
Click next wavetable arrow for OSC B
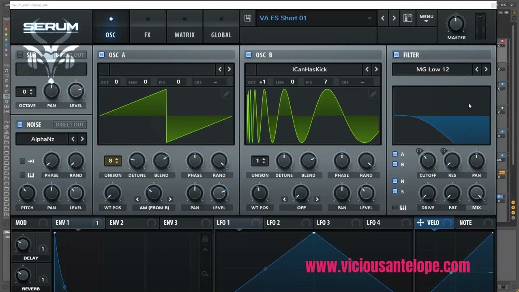pos(376,69)
